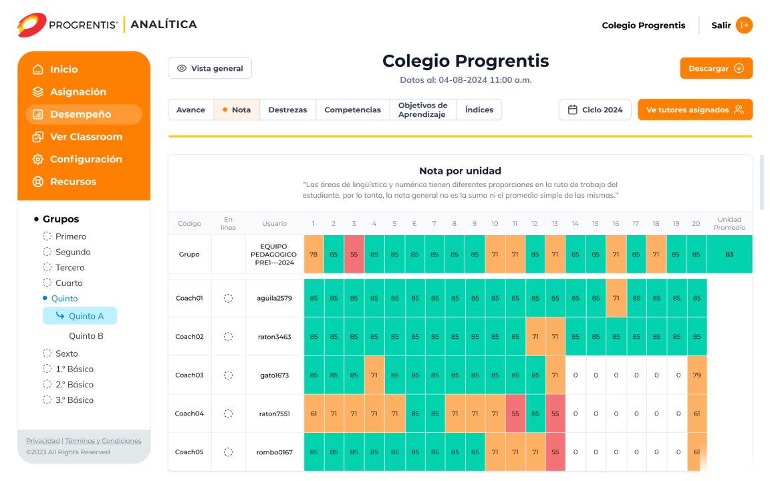Select the Primero group radio button
This screenshot has height=481, width=770.
click(x=46, y=236)
